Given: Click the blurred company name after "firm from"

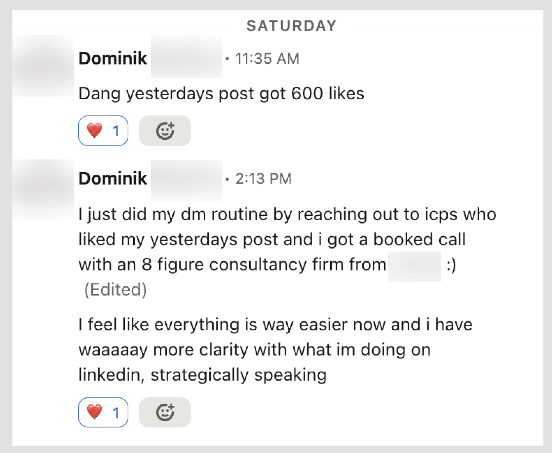Looking at the screenshot, I should pos(415,266).
